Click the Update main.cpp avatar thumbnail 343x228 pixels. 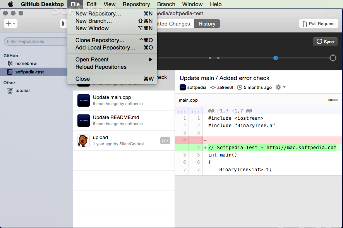84,100
